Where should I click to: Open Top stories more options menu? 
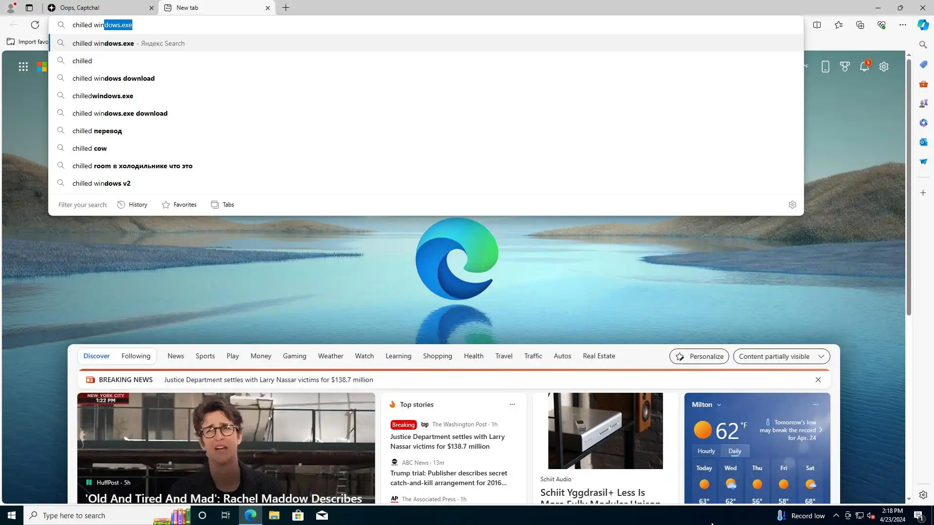pos(512,404)
